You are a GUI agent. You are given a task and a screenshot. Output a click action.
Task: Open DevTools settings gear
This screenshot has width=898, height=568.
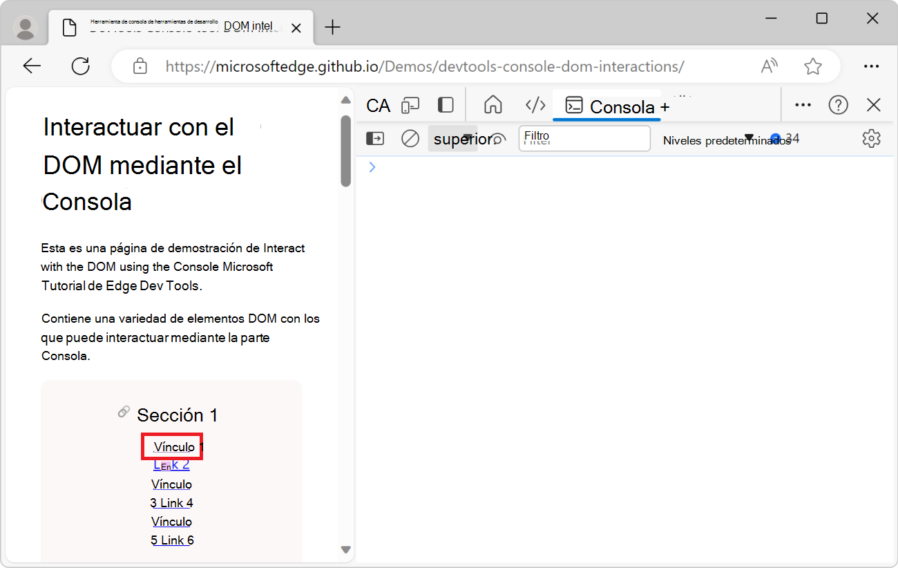pyautogui.click(x=871, y=138)
